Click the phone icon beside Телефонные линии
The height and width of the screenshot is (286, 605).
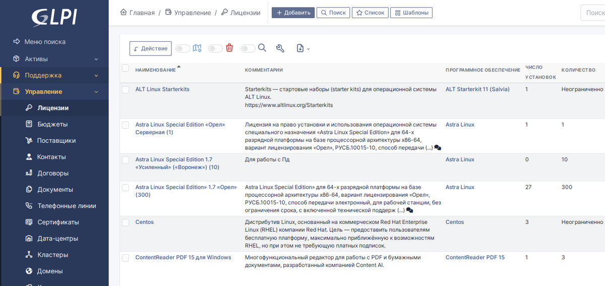point(29,206)
